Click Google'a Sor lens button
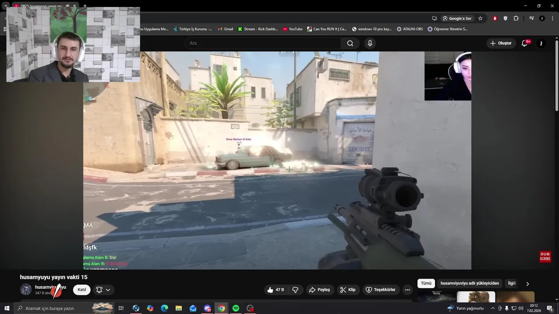This screenshot has width=559, height=314. (x=457, y=18)
